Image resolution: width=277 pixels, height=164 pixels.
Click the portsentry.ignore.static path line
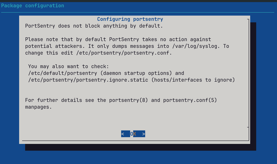coord(131,80)
